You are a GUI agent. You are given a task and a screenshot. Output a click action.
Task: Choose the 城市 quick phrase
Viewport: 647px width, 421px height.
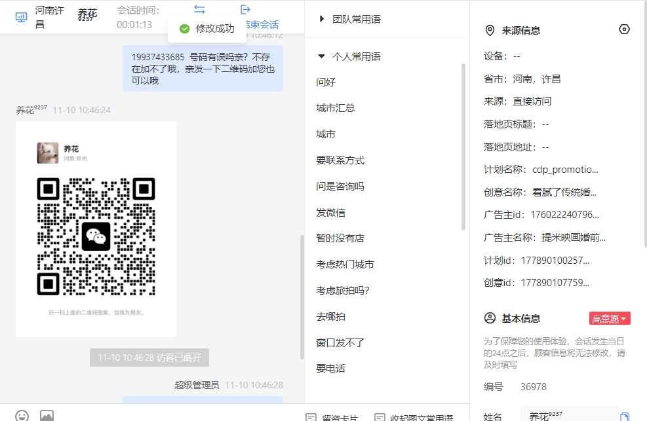coord(326,134)
